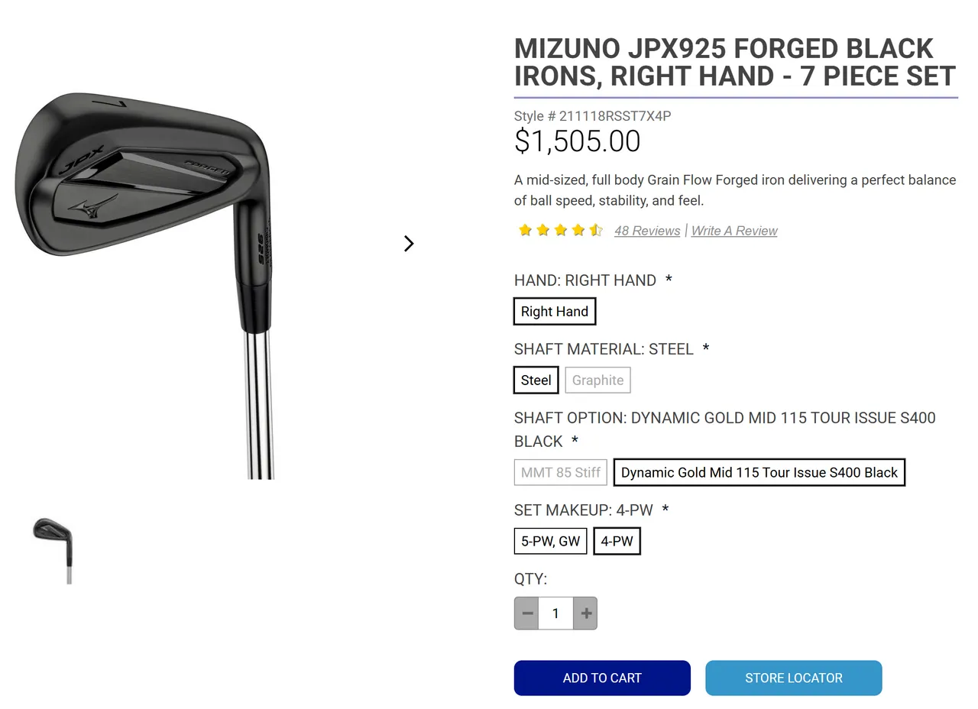
Task: Select the Graphite shaft material
Action: click(597, 380)
